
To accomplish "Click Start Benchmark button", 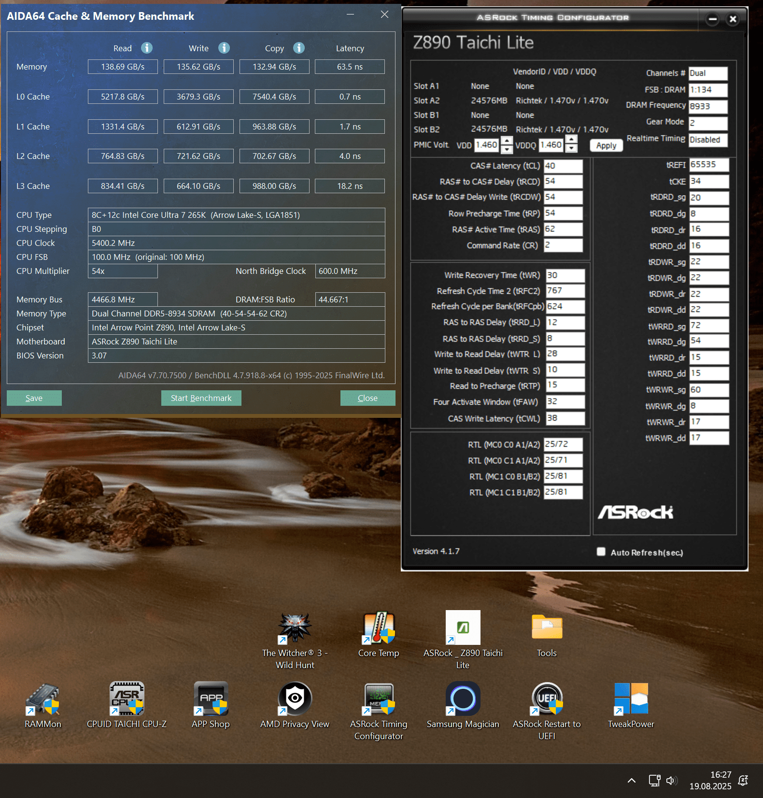I will [201, 398].
